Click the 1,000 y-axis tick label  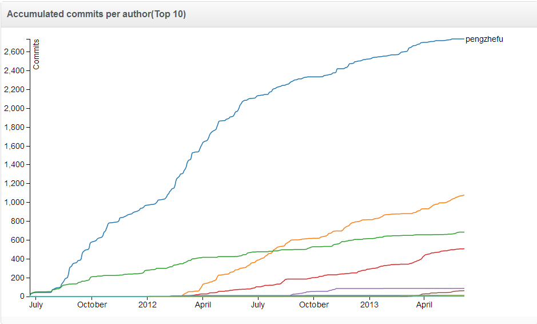tap(14, 203)
